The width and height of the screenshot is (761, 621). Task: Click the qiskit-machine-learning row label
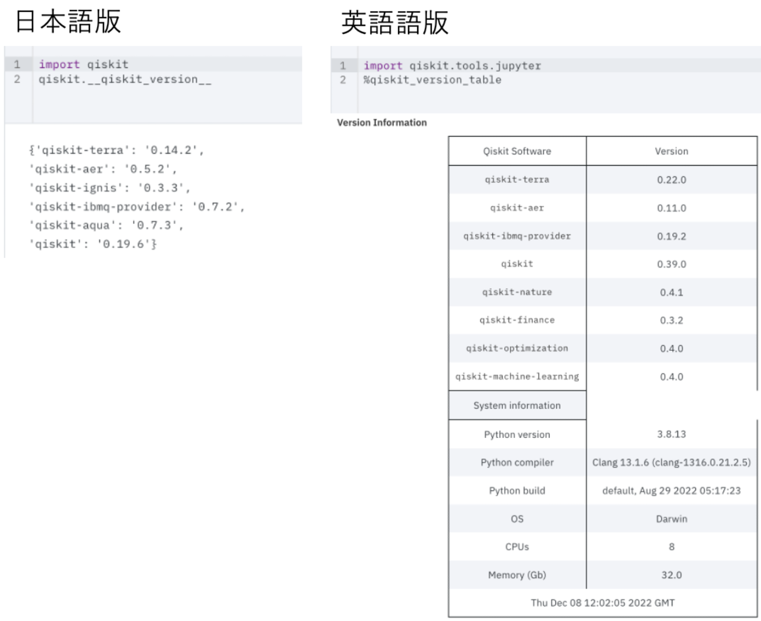pyautogui.click(x=517, y=376)
